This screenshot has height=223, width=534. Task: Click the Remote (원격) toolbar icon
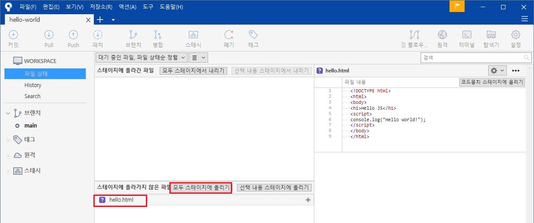[442, 35]
